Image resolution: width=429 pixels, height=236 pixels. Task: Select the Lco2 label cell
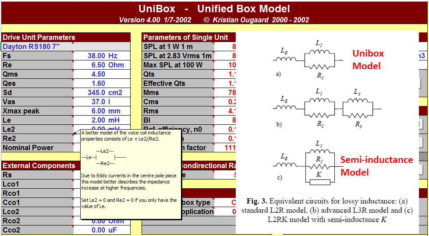tap(38, 211)
